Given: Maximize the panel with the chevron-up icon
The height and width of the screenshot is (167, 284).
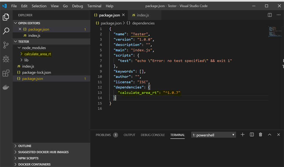Looking at the screenshot, I should point(269,135).
